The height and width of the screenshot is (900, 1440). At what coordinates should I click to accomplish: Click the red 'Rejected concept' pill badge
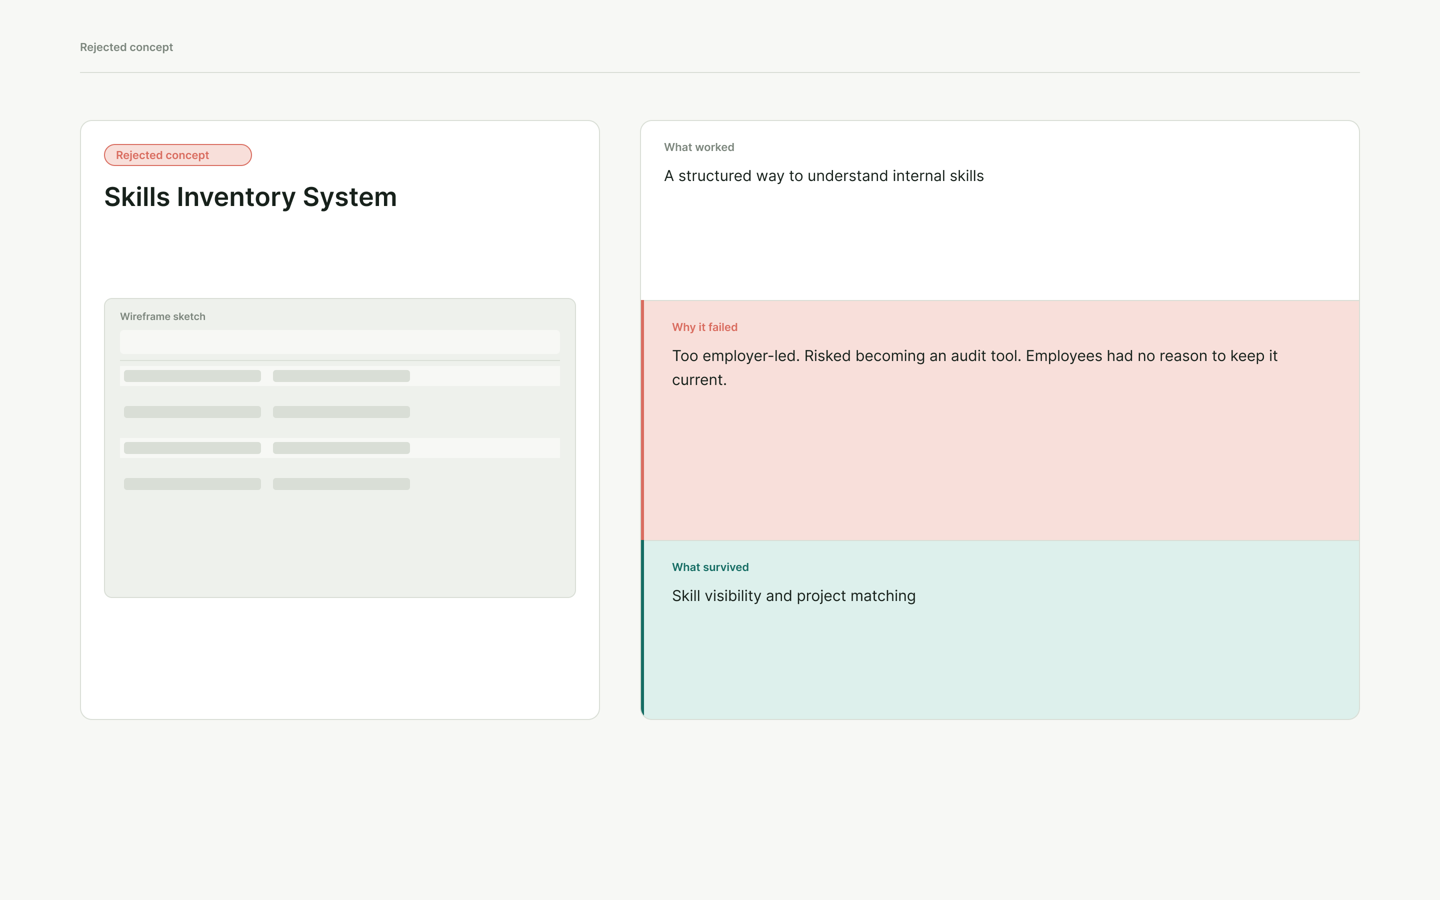pyautogui.click(x=178, y=155)
